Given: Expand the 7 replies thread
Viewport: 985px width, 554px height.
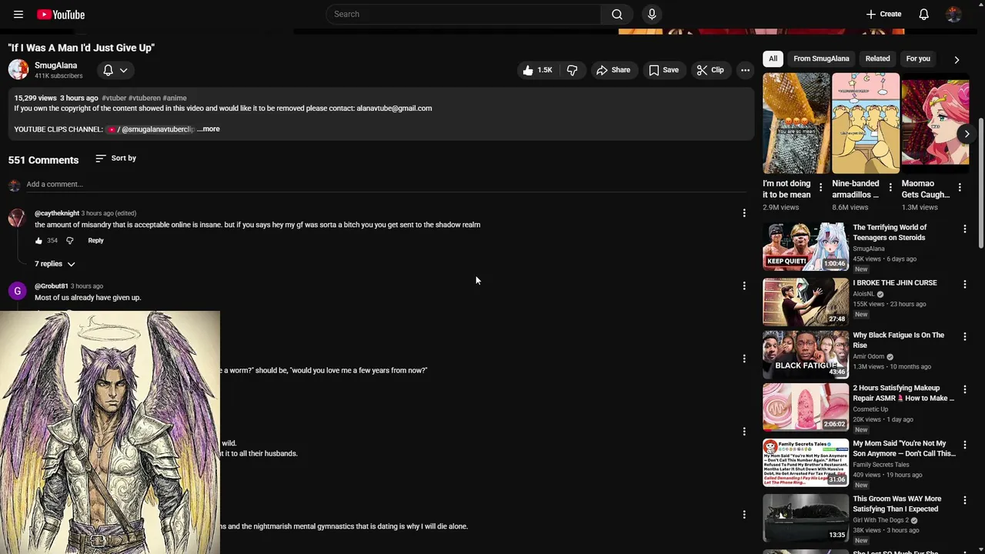Looking at the screenshot, I should 55,264.
